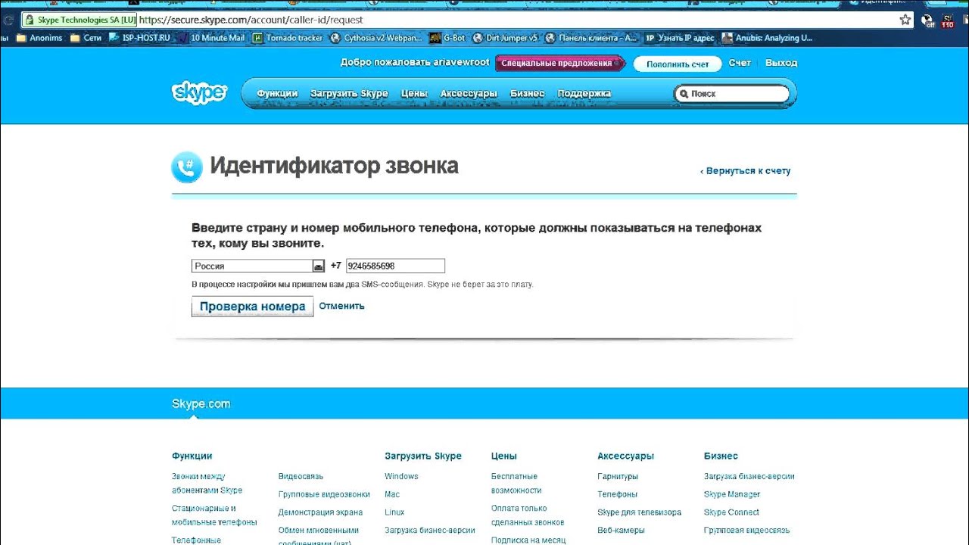Open the Гарнитуры footer link
Screen dimensions: 969x545
pyautogui.click(x=618, y=476)
